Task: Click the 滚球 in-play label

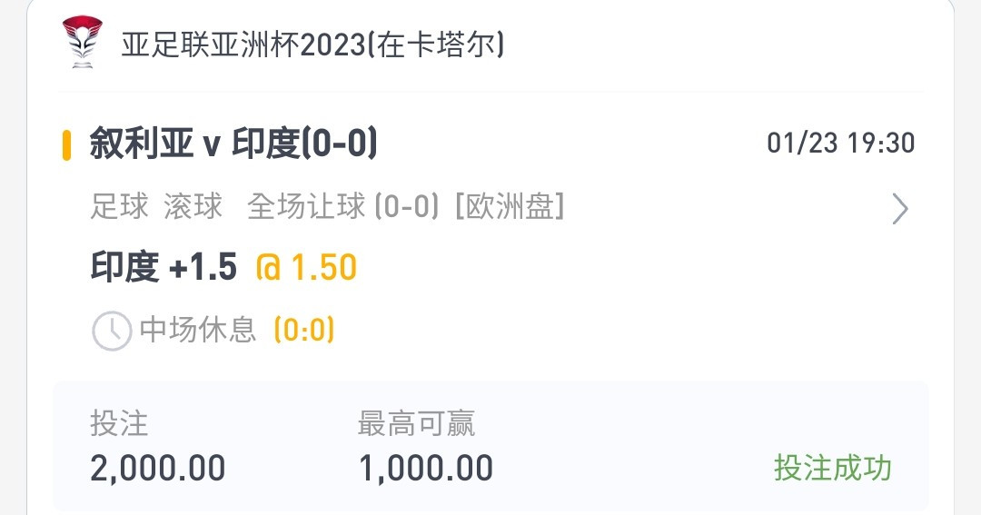Action: click(193, 206)
